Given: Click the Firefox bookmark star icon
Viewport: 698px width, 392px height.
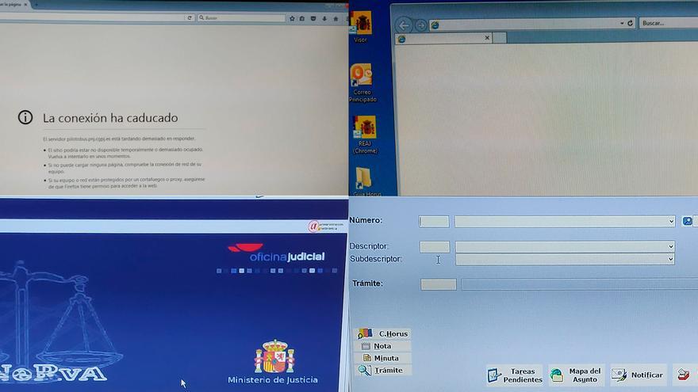Looking at the screenshot, I should [x=292, y=19].
